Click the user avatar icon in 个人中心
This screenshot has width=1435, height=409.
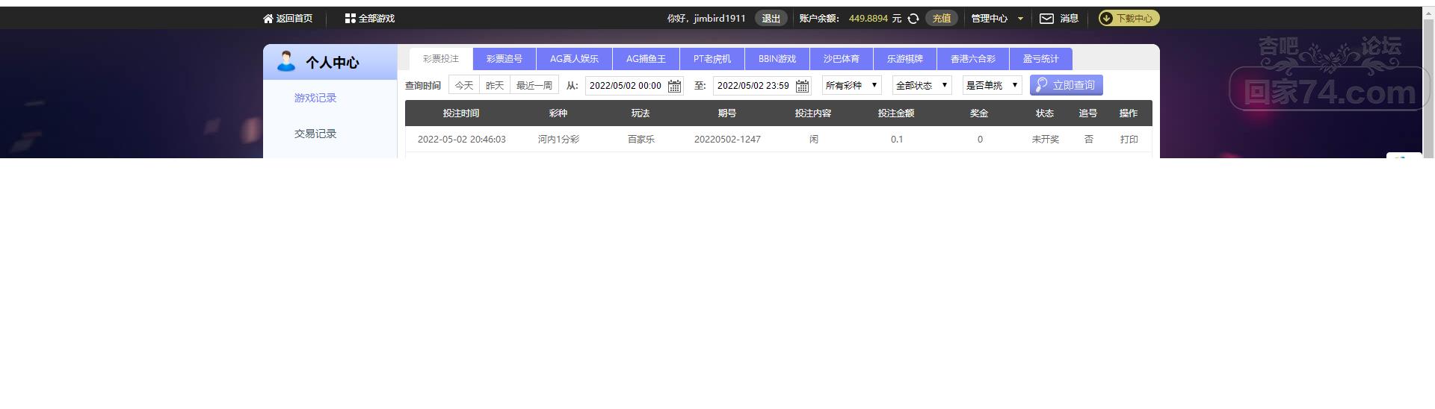tap(286, 61)
